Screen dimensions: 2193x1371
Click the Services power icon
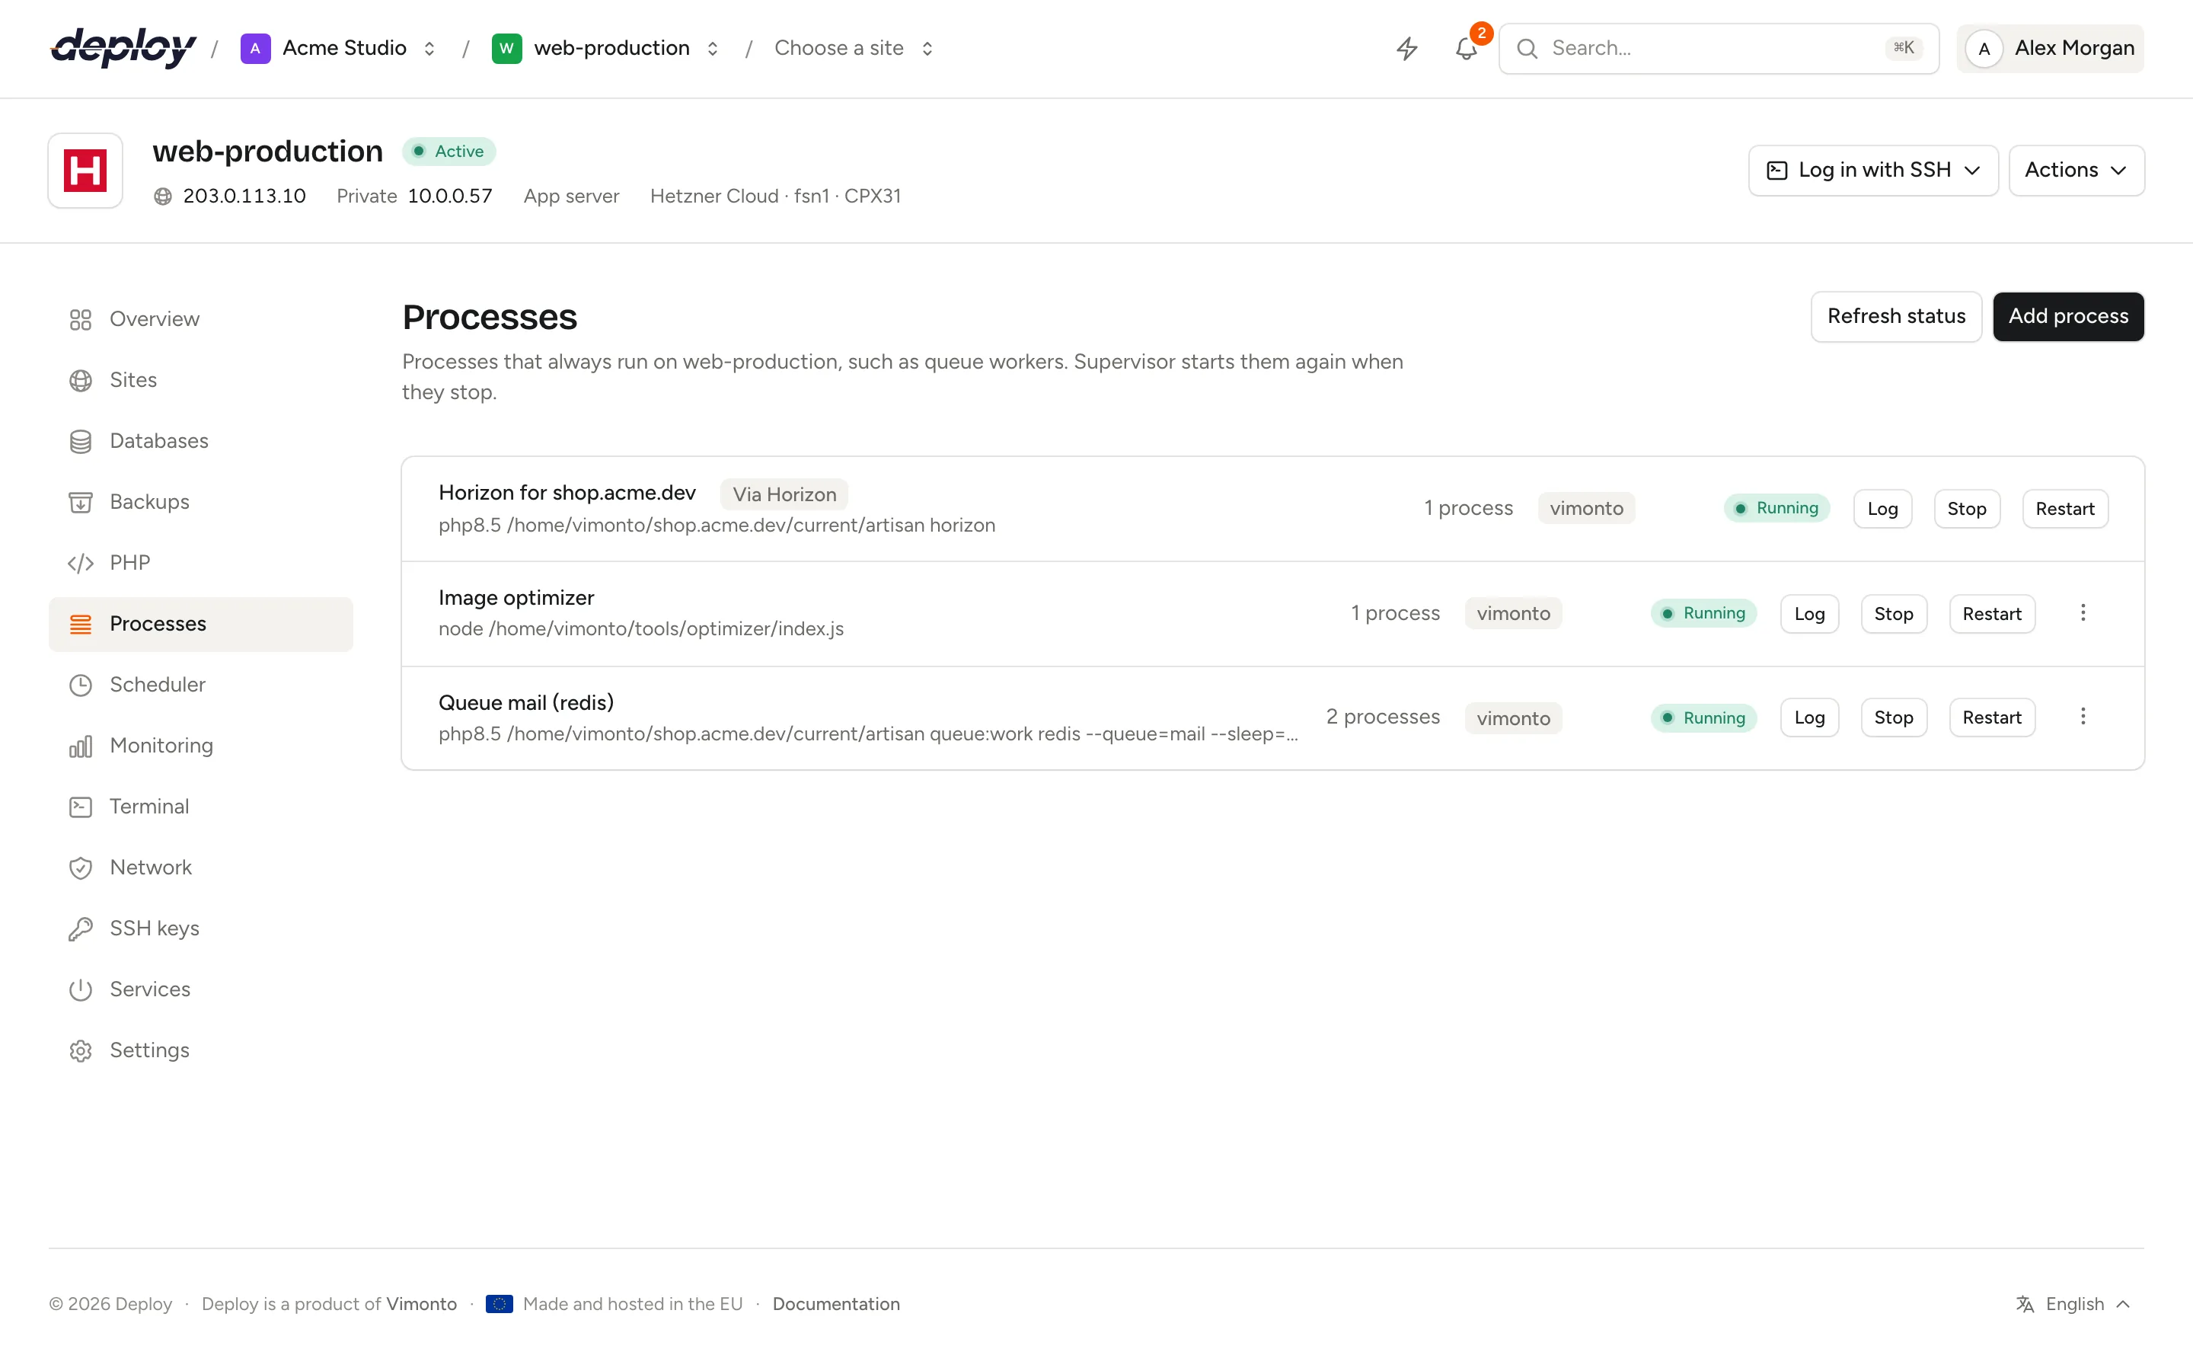[81, 989]
